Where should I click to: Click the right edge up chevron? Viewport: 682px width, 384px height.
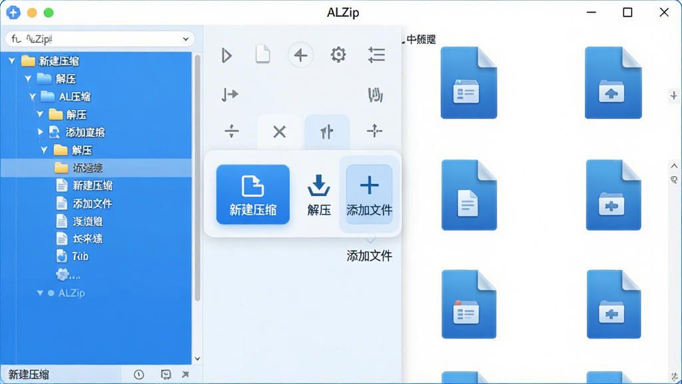coord(674,166)
